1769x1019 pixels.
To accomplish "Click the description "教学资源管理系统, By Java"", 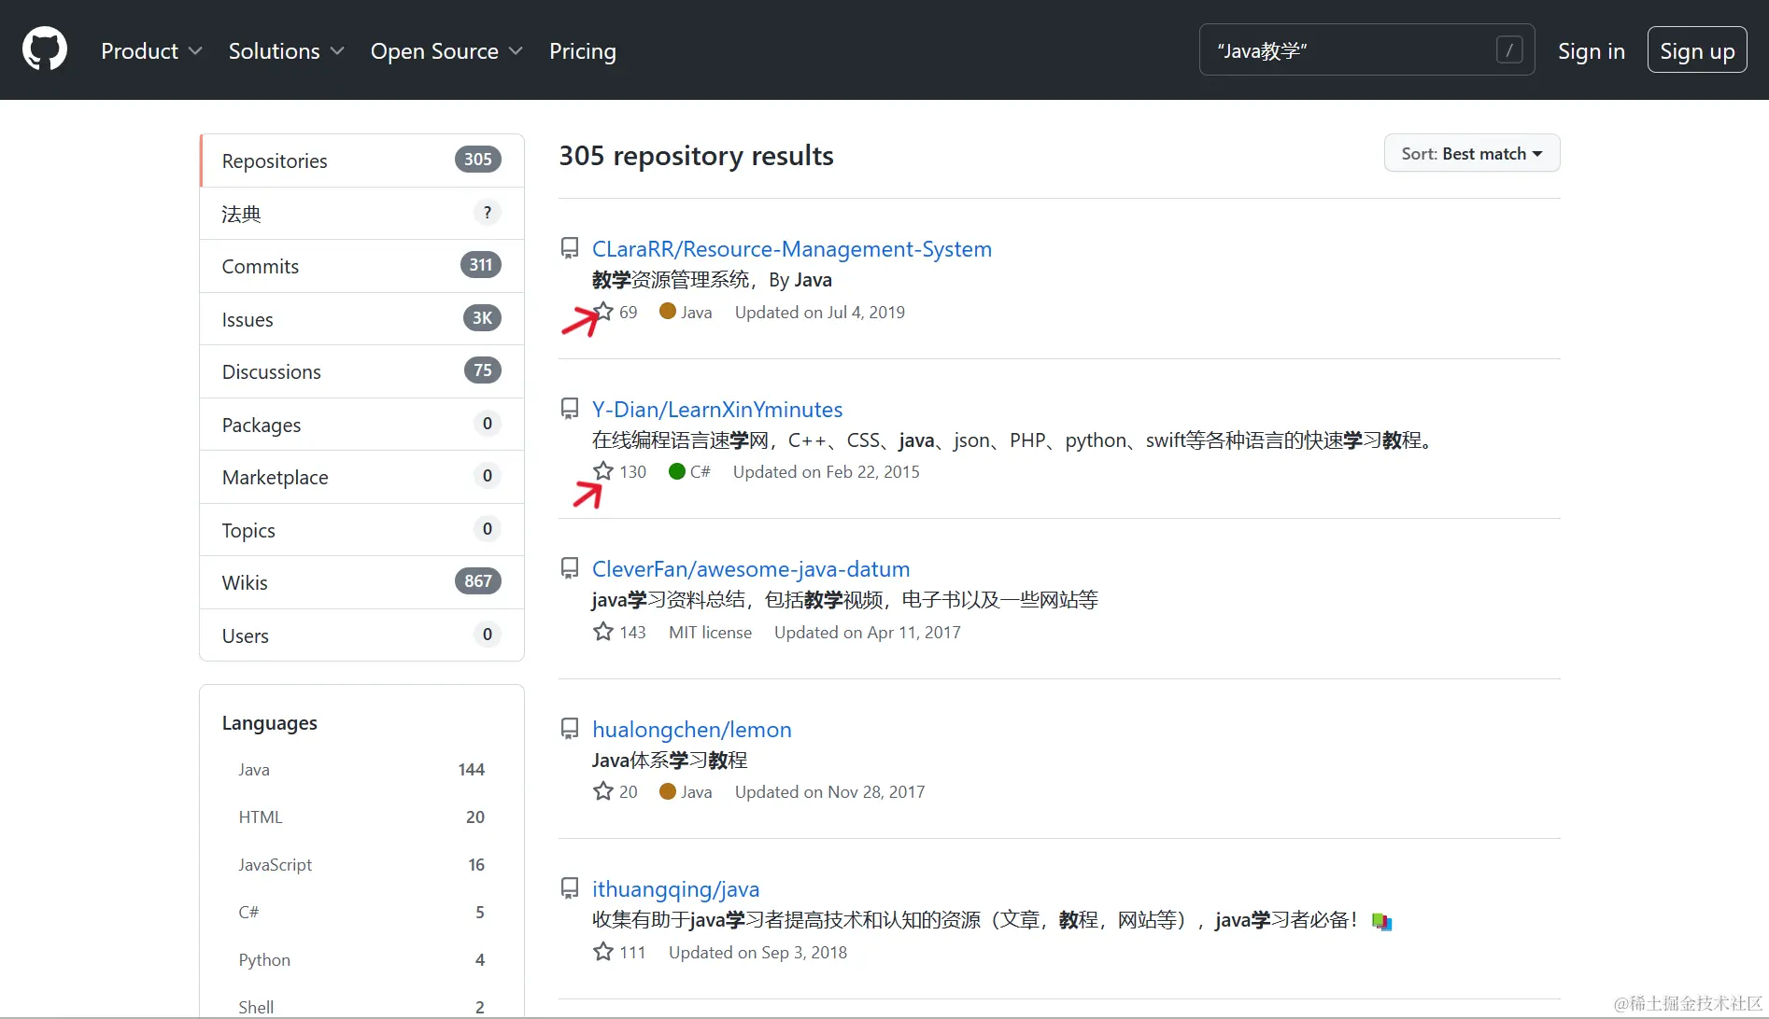I will click(x=712, y=280).
